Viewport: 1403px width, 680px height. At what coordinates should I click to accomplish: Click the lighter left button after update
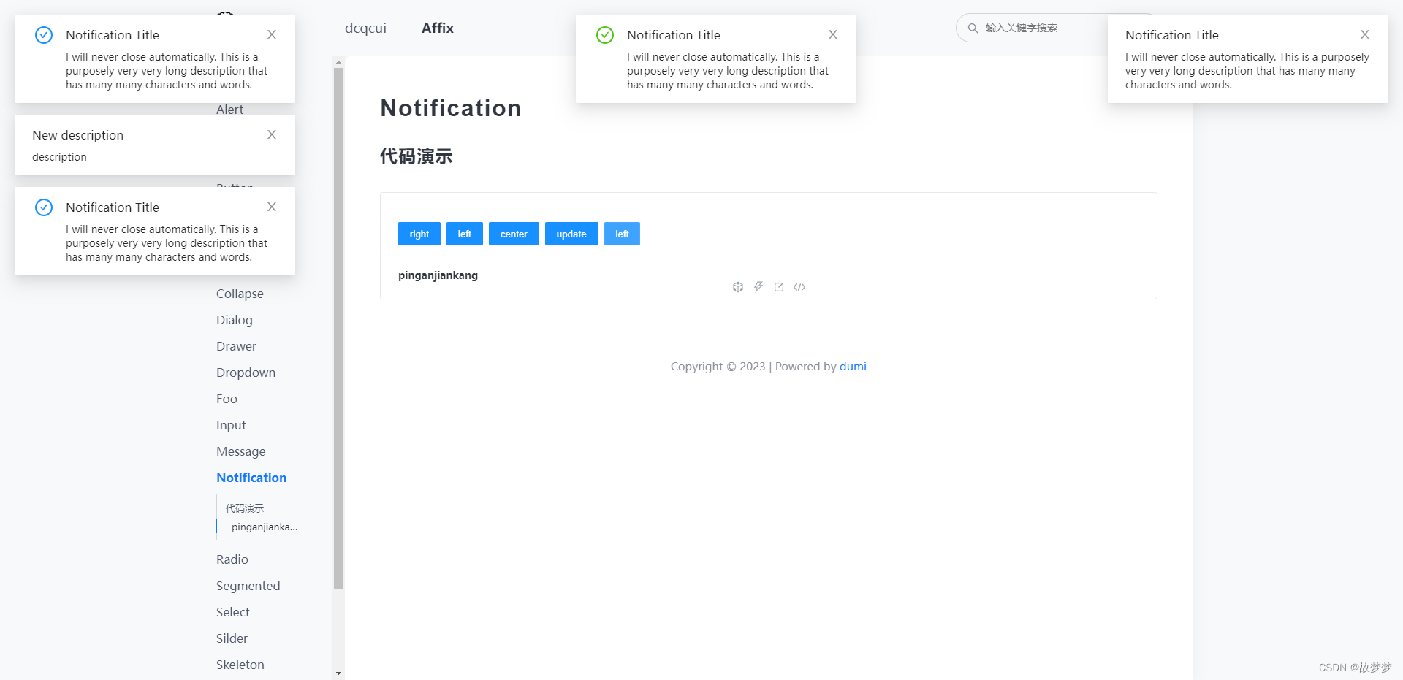click(622, 234)
